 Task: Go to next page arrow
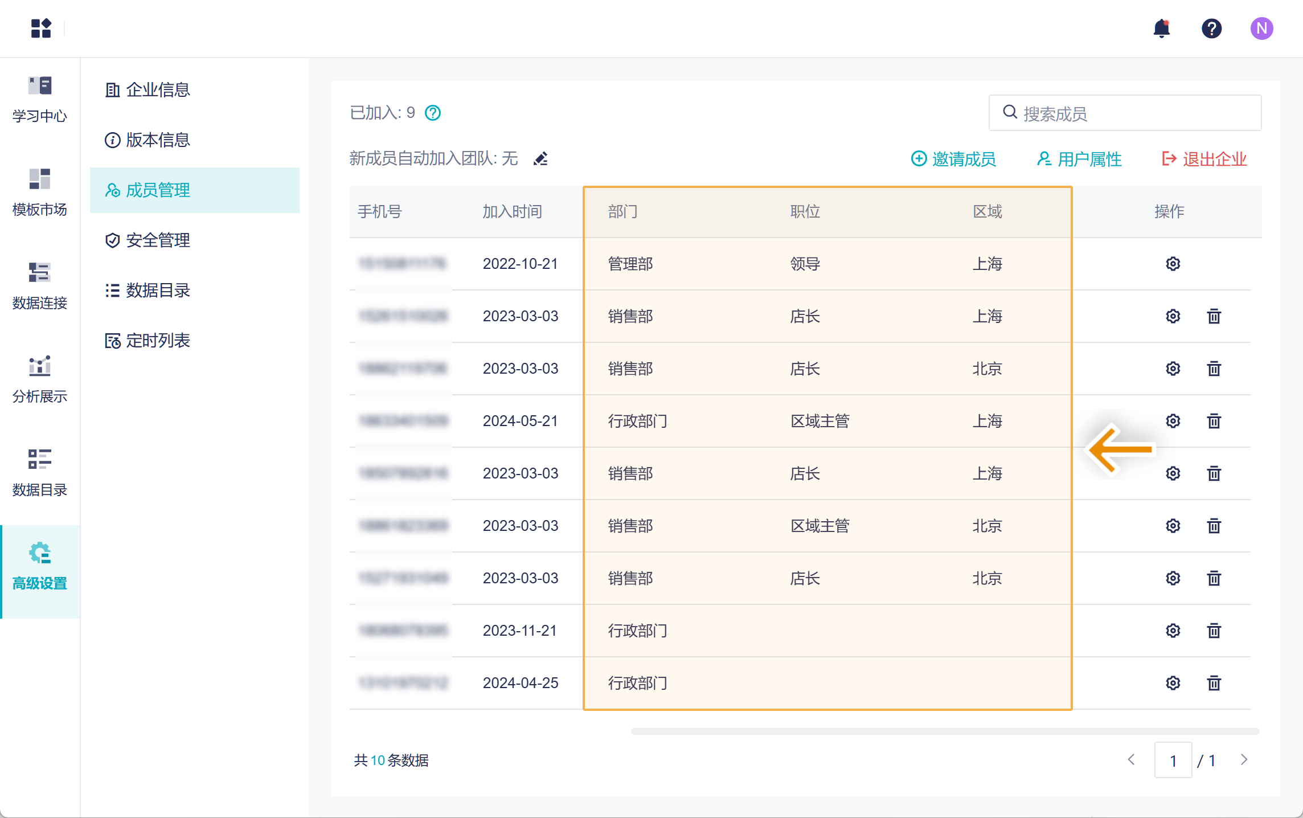click(x=1244, y=760)
